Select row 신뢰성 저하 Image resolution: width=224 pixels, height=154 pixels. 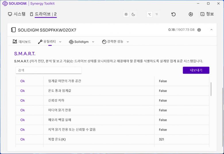tap(112, 100)
